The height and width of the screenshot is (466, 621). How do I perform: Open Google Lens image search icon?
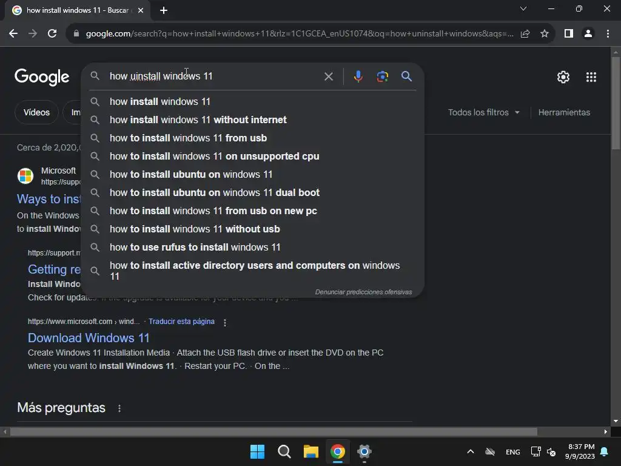[382, 76]
